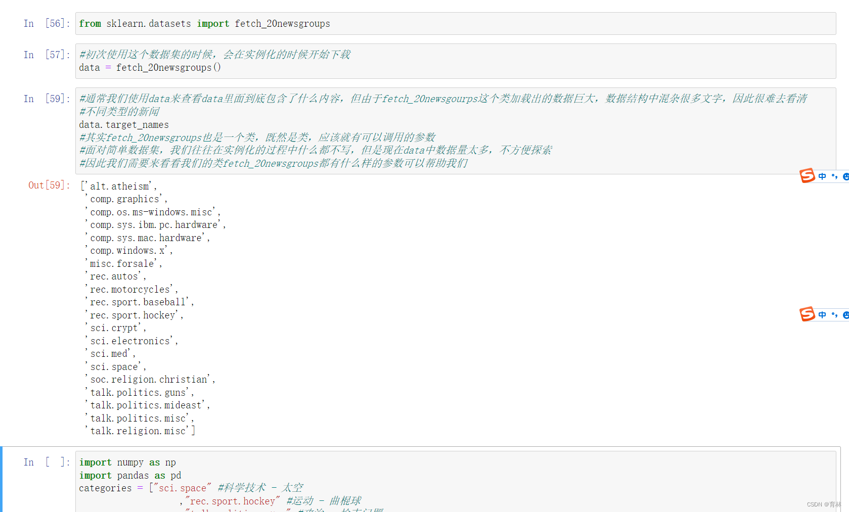This screenshot has width=849, height=512.
Task: Click the comment starting '#面对简单数据集'
Action: (316, 150)
